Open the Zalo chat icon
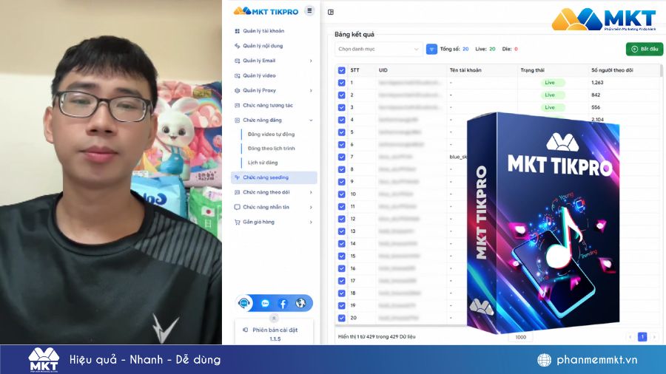Viewport: 666px width, 374px height. click(x=265, y=303)
